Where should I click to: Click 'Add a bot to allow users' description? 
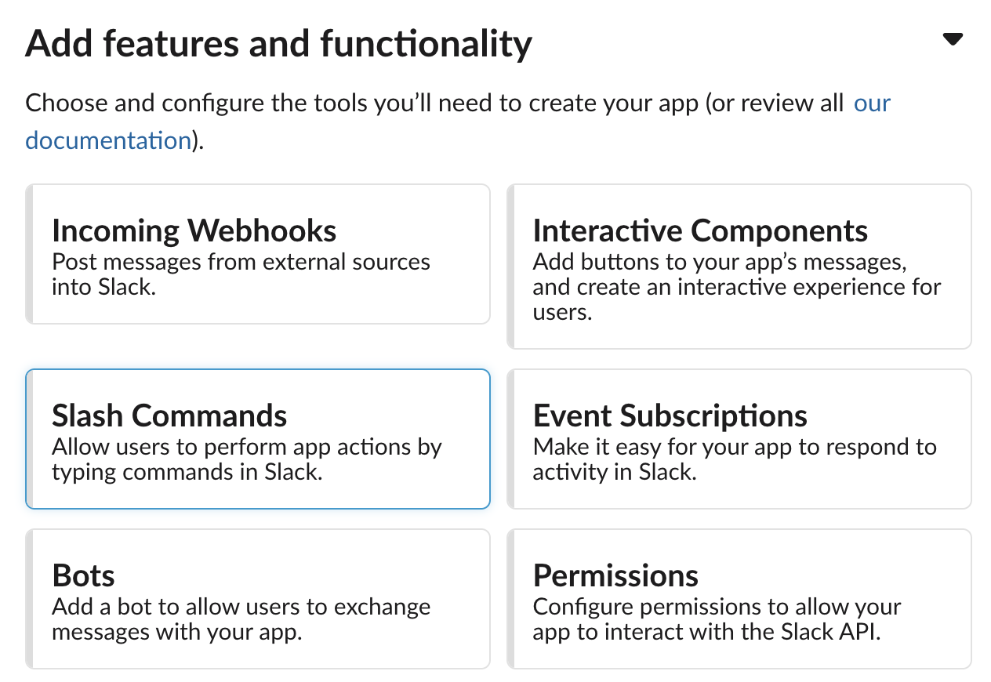coord(241,608)
